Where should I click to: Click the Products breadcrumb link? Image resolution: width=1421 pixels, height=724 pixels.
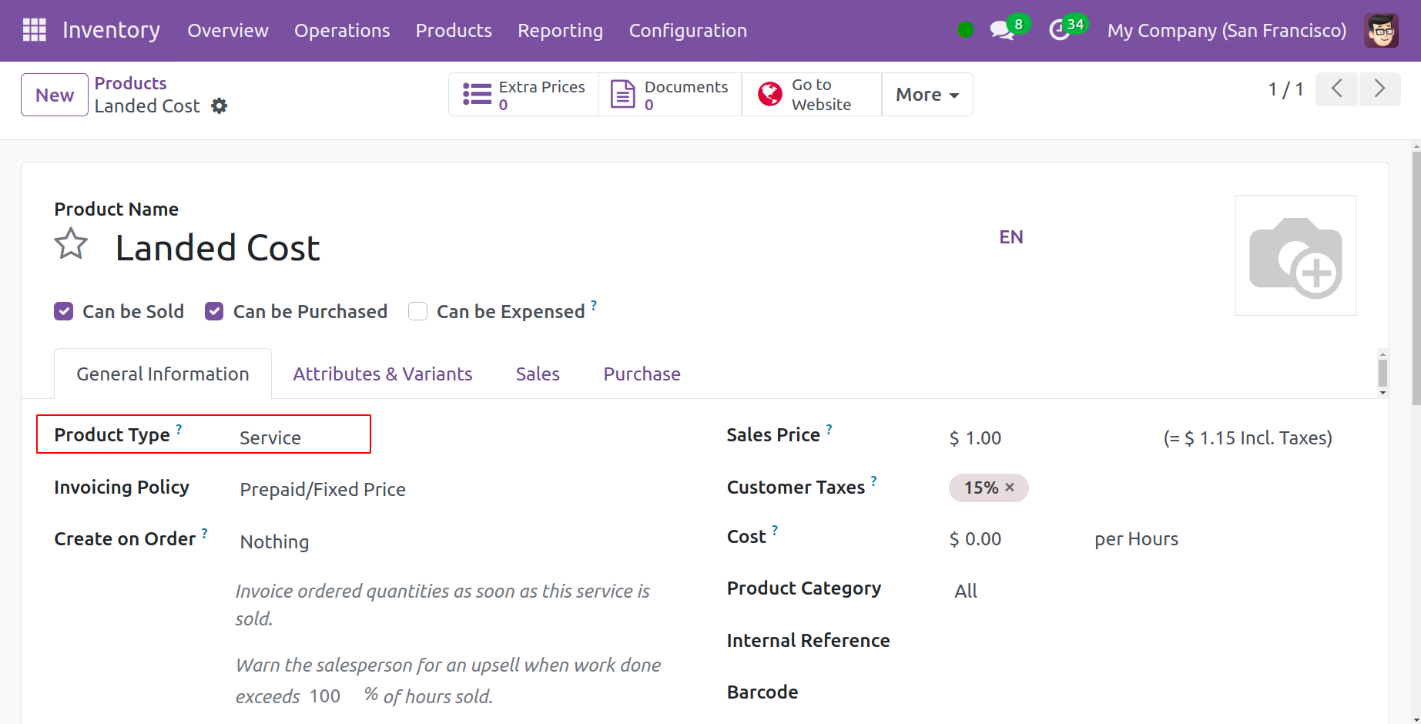130,83
